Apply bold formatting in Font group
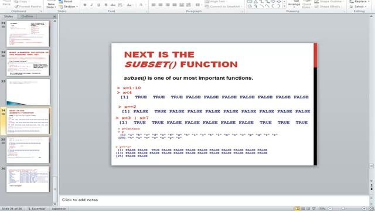Screen dimensions: 375x211 tap(84, 5)
